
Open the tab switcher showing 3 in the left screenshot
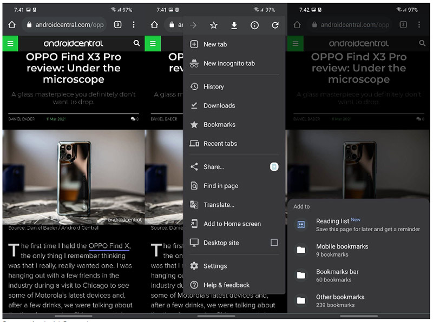point(117,25)
